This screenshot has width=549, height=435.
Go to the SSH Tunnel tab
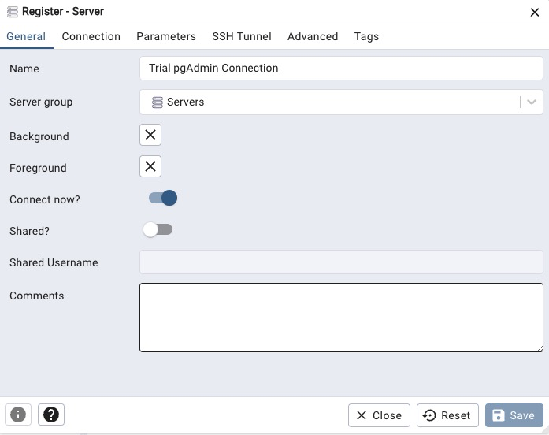242,36
